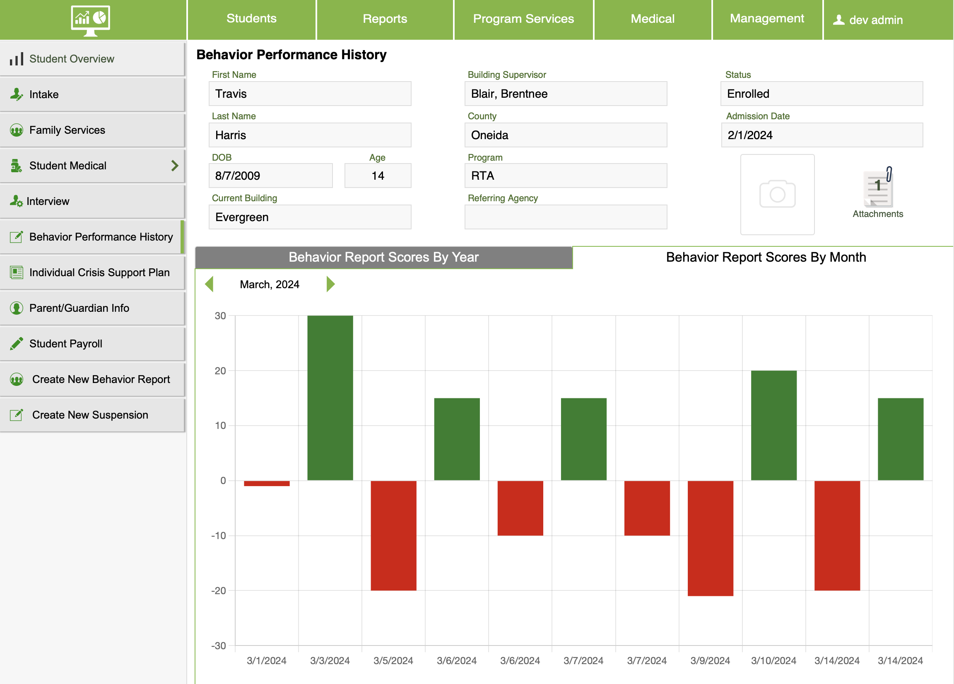
Task: Switch to Behavior Report Scores By Year tab
Action: pos(383,257)
